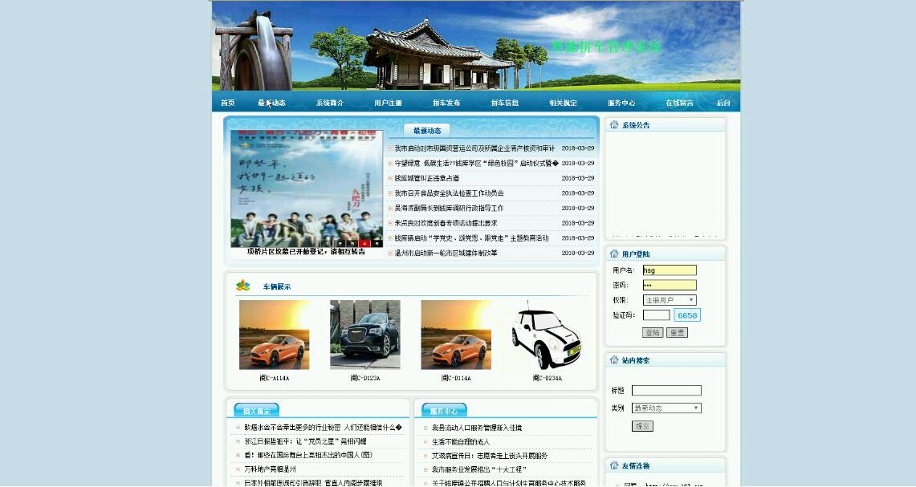This screenshot has width=916, height=487.
Task: Click the 登陆 button
Action: (x=653, y=332)
